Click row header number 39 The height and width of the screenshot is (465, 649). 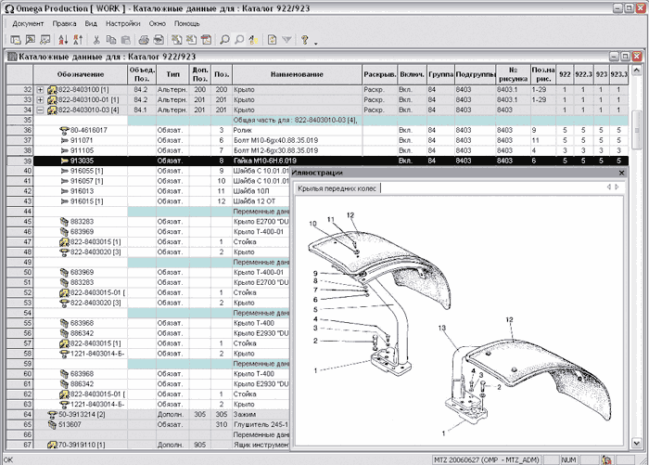19,161
